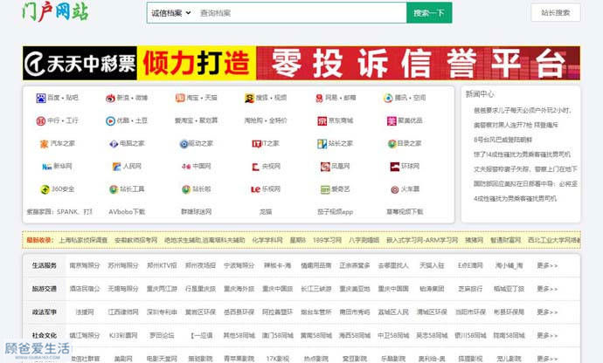The width and height of the screenshot is (603, 363).
Task: Open the 环球网 dark red icon
Action: point(394,167)
